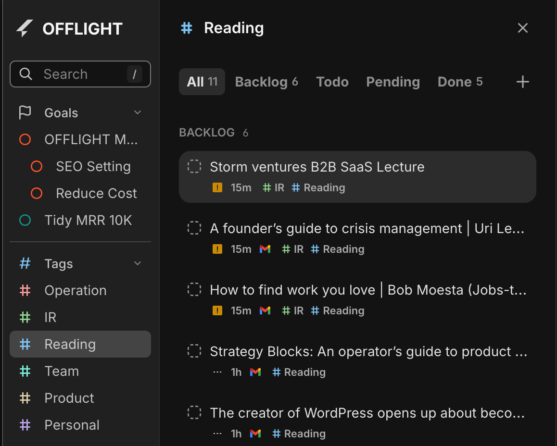The width and height of the screenshot is (557, 446).
Task: Click the Gmail icon on WordPress creator task
Action: click(255, 434)
